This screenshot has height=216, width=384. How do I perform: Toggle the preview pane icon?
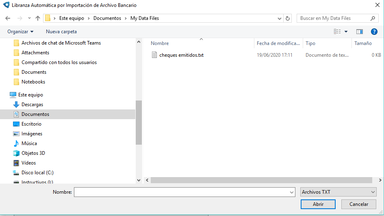tap(359, 32)
